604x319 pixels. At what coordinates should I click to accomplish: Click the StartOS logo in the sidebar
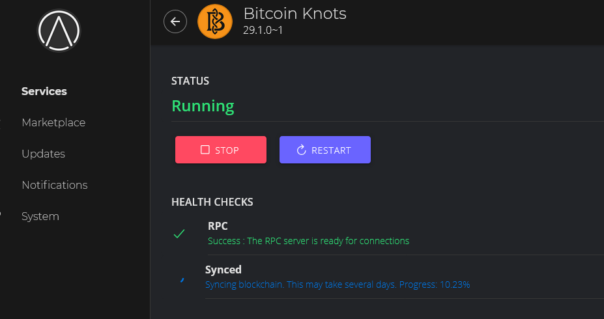[x=59, y=30]
